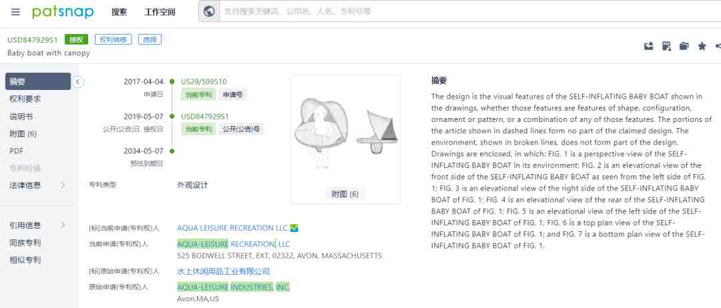Click the export/share folder icon
The width and height of the screenshot is (721, 308).
tap(649, 46)
